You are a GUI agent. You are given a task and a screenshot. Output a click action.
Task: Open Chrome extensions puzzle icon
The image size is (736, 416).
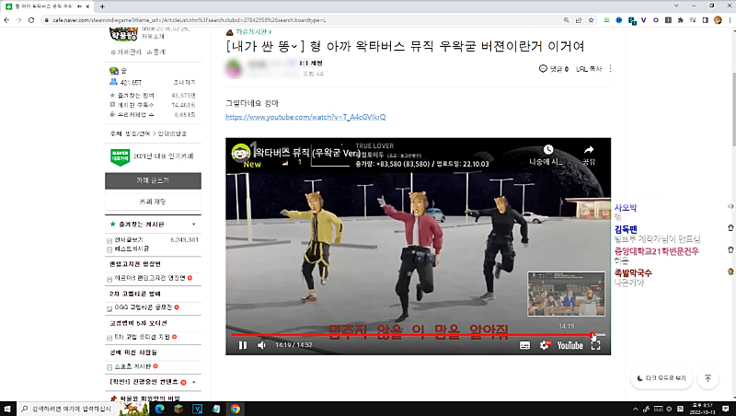[680, 20]
